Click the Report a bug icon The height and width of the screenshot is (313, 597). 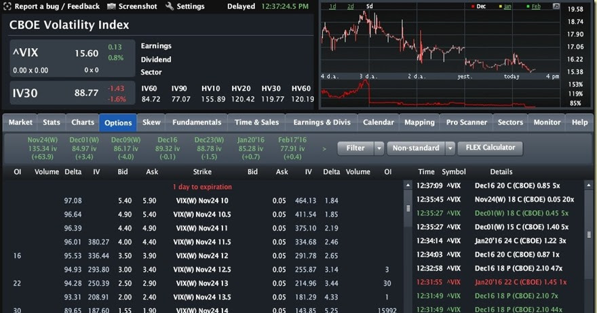[x=7, y=6]
